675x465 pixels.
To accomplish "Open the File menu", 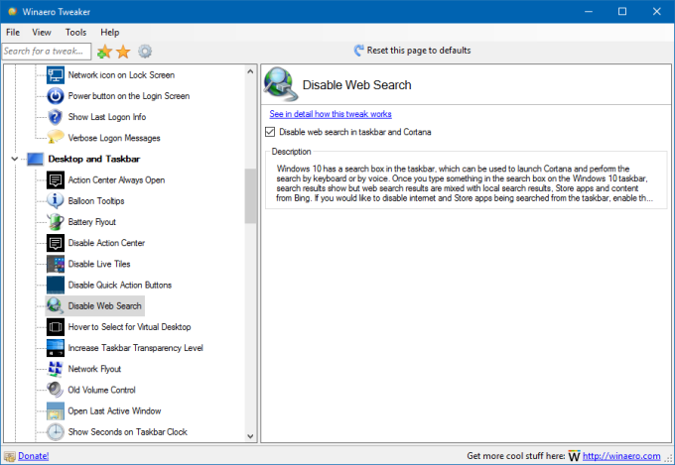I will 13,33.
